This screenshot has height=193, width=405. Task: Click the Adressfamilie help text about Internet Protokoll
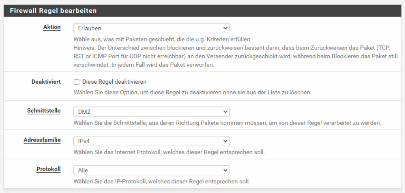169,152
